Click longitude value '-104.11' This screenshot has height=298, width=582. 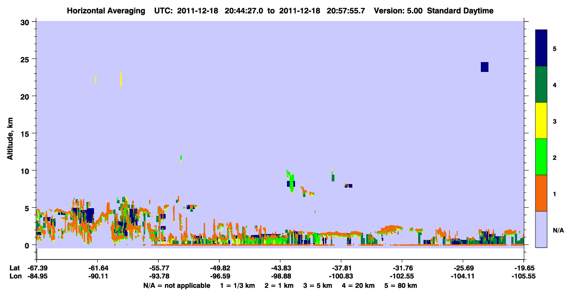[x=463, y=276]
